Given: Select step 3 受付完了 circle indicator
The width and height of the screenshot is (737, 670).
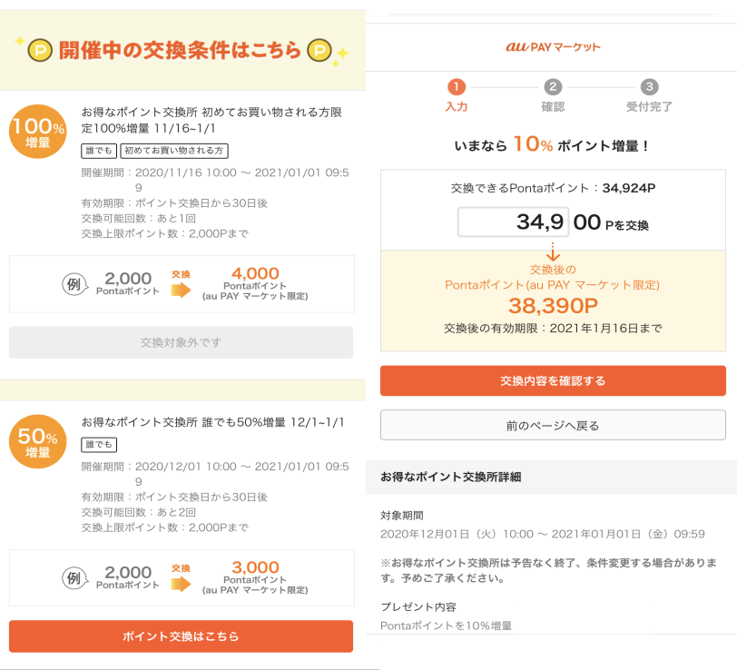Looking at the screenshot, I should pyautogui.click(x=649, y=87).
